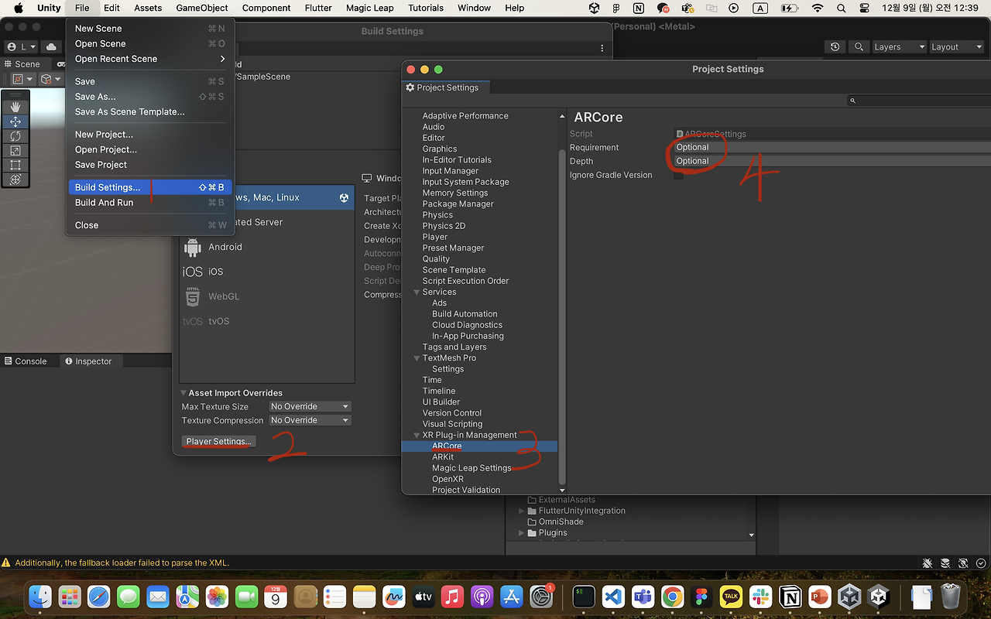Select WebGL platform in Build Settings
This screenshot has width=991, height=619.
click(267, 296)
